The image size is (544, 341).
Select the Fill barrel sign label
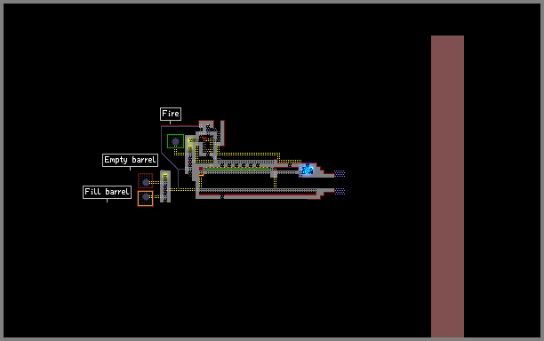[108, 192]
